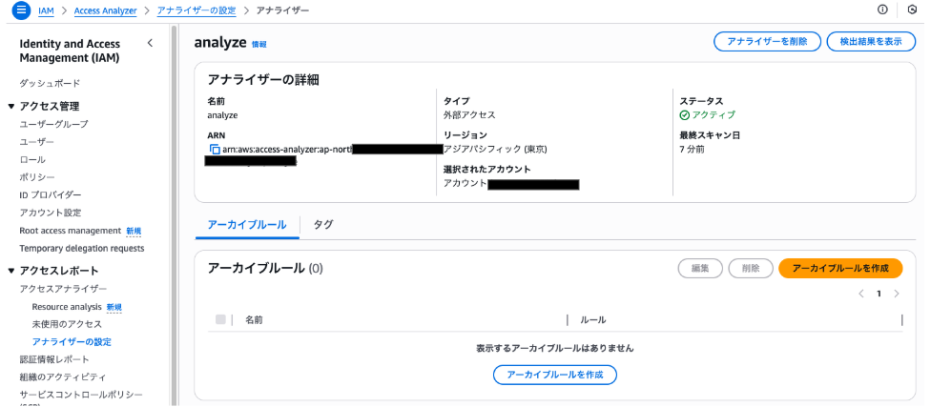Click the info circle icon at top right
This screenshot has height=407, width=931.
pos(881,10)
